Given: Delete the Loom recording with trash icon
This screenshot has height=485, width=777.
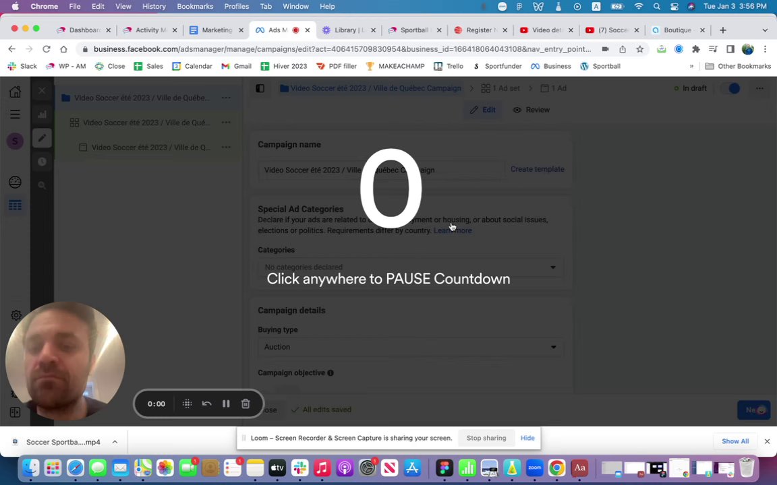Looking at the screenshot, I should pos(246,404).
